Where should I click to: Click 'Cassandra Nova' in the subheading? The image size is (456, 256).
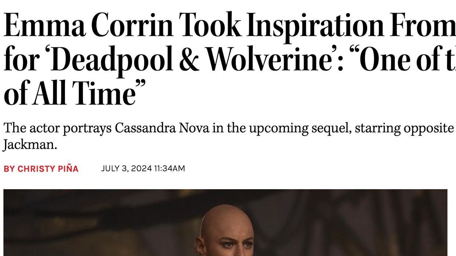coord(162,128)
